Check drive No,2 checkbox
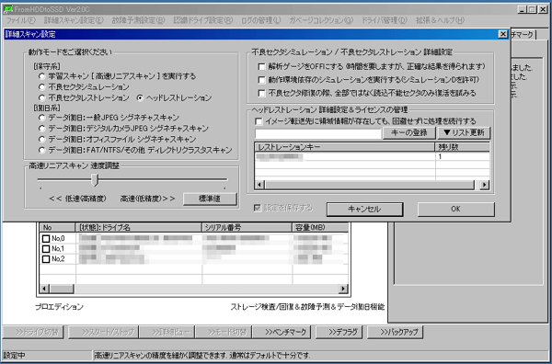Viewport: 552px width, 364px height. [x=46, y=259]
